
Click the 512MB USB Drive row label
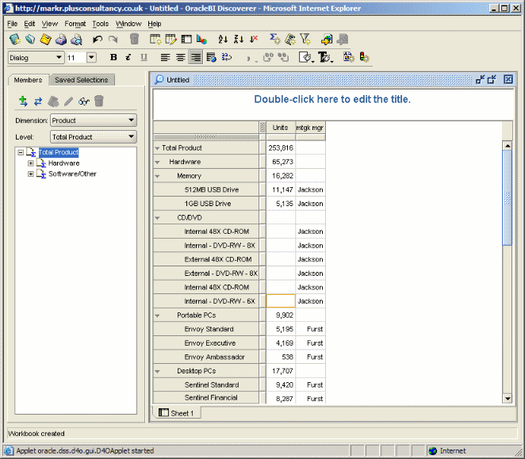point(212,189)
